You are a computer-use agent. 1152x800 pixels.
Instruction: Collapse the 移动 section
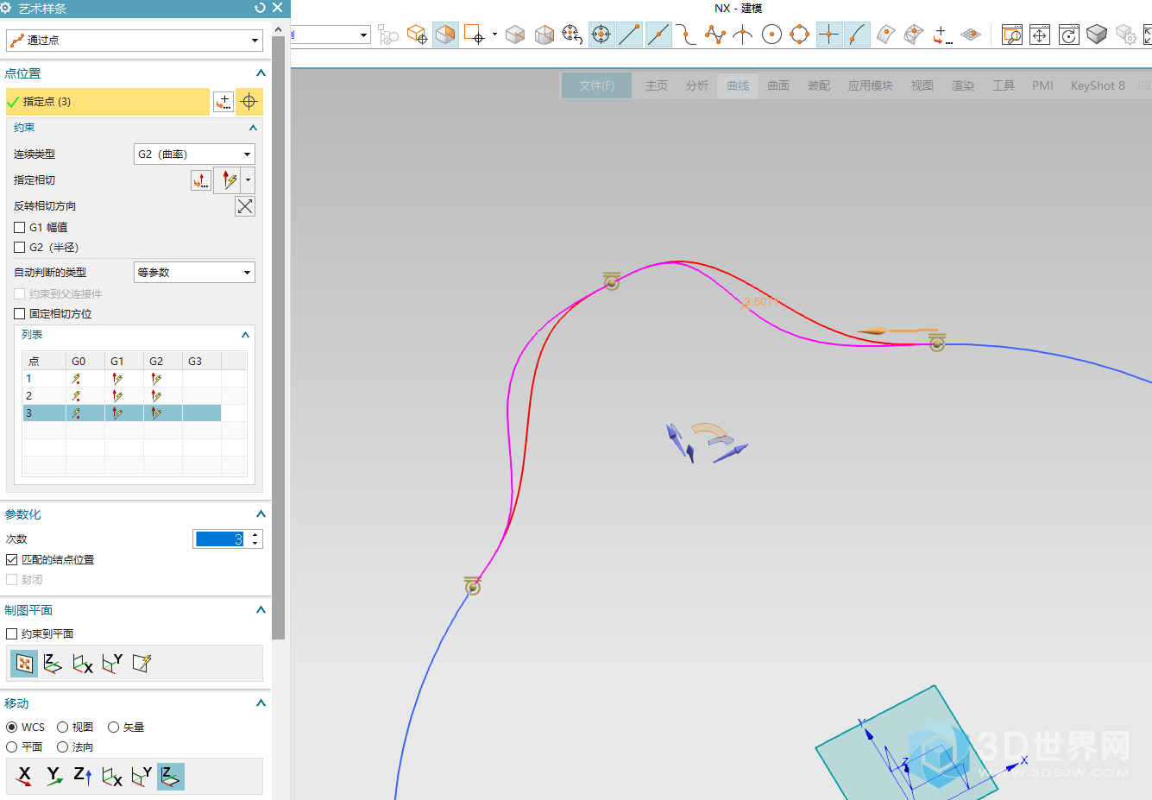click(261, 703)
